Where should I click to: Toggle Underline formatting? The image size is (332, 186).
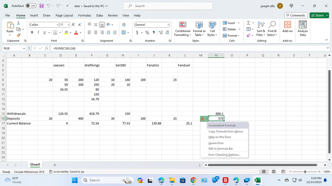pyautogui.click(x=45, y=32)
